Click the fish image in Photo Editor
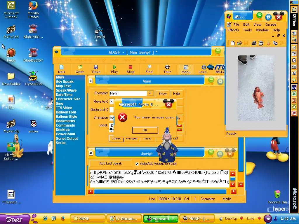The image size is (299, 224). (256, 88)
